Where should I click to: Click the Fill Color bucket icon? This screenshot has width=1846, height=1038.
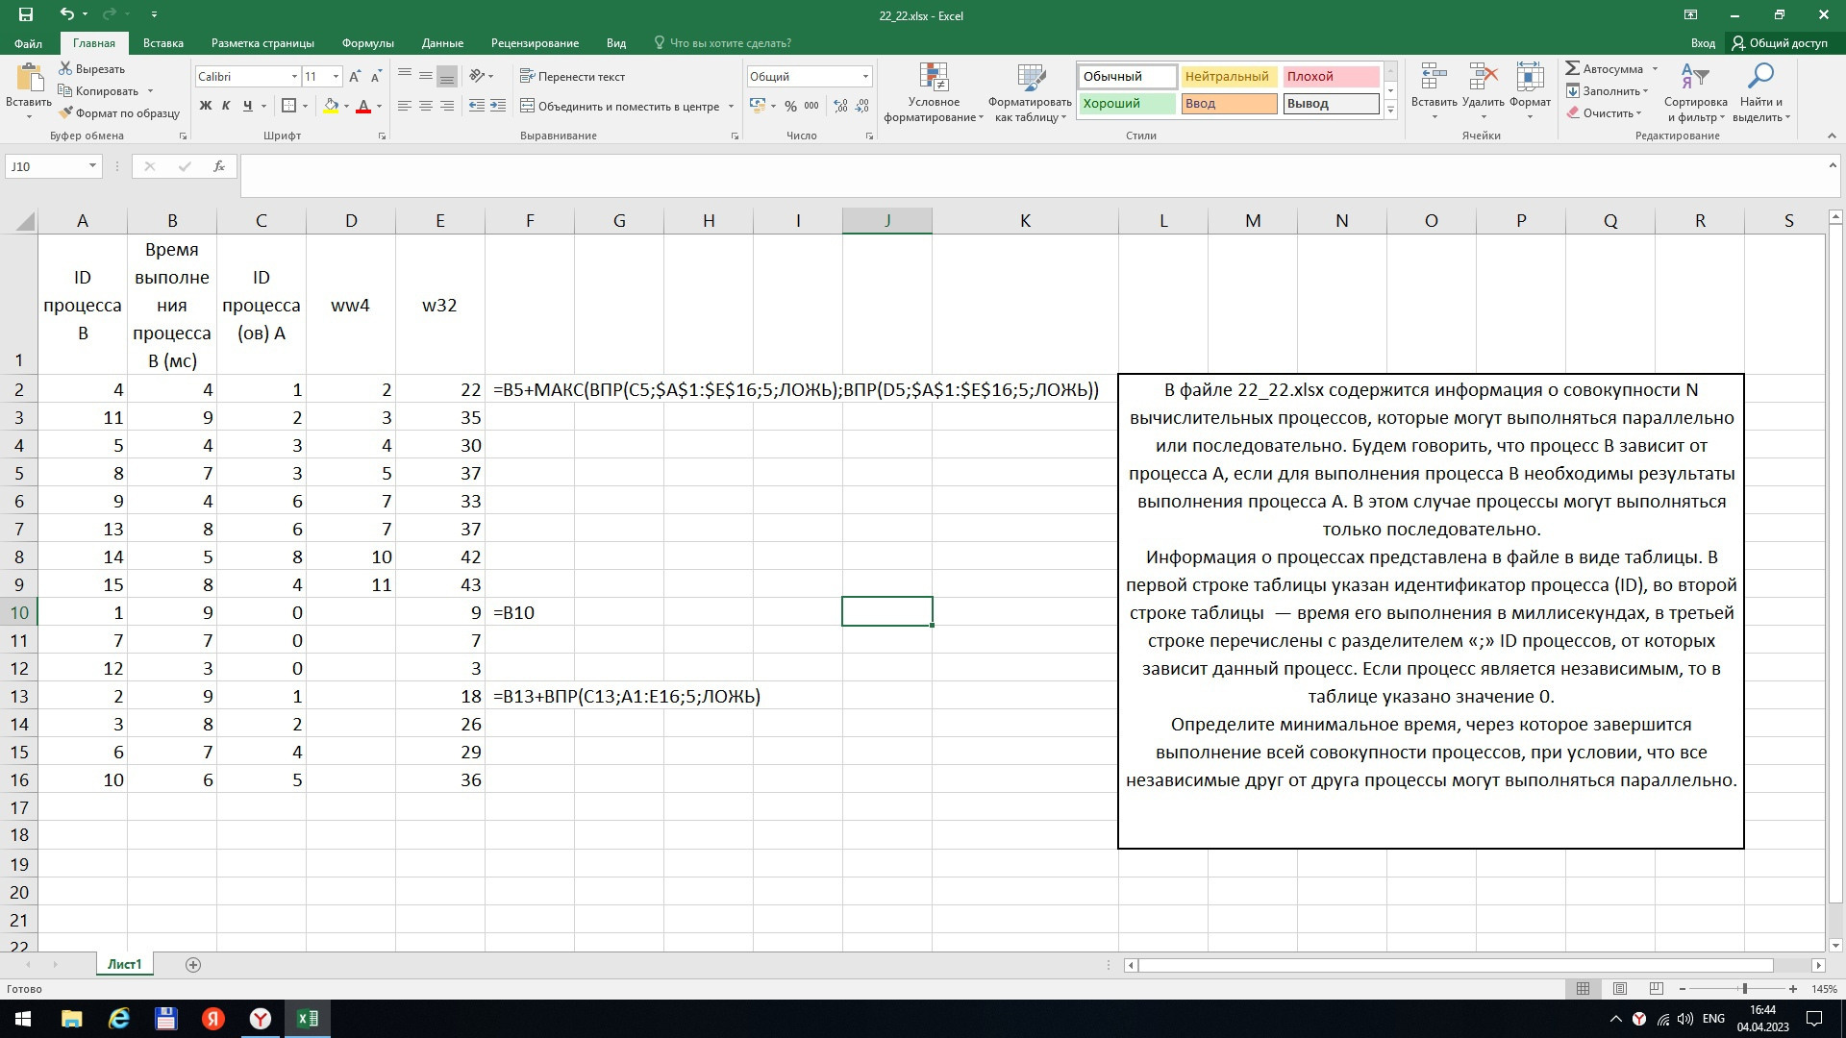(x=331, y=106)
